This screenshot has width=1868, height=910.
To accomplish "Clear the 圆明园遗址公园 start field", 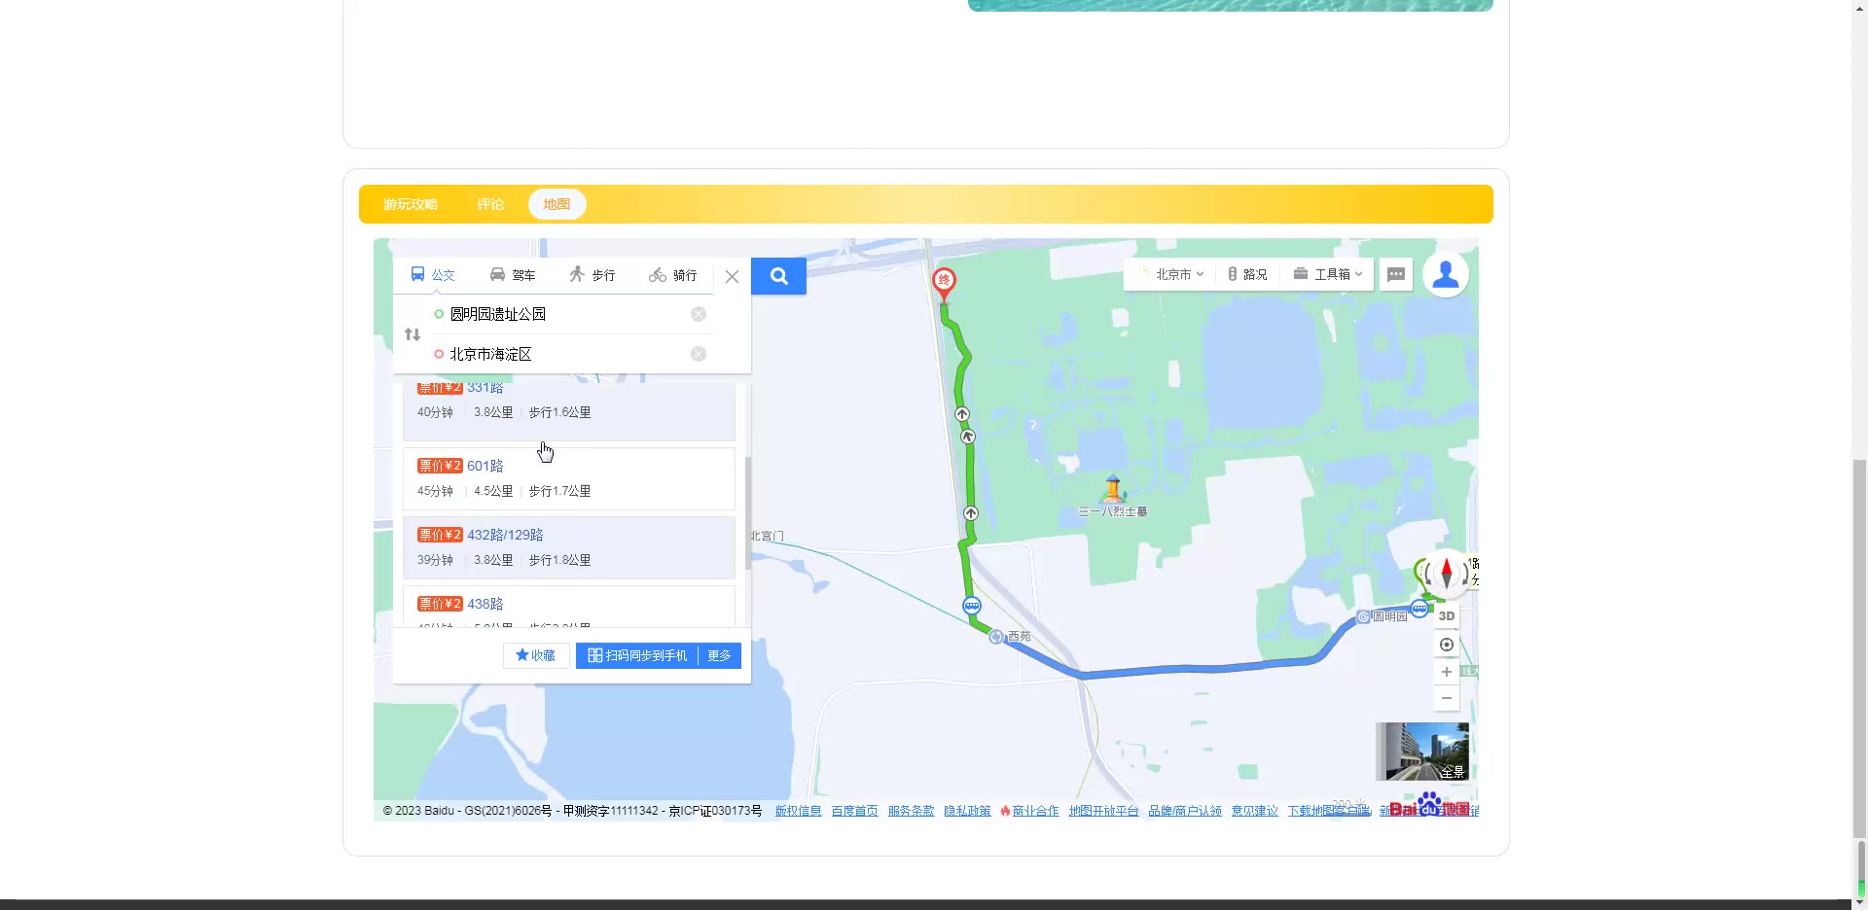I will pyautogui.click(x=699, y=314).
